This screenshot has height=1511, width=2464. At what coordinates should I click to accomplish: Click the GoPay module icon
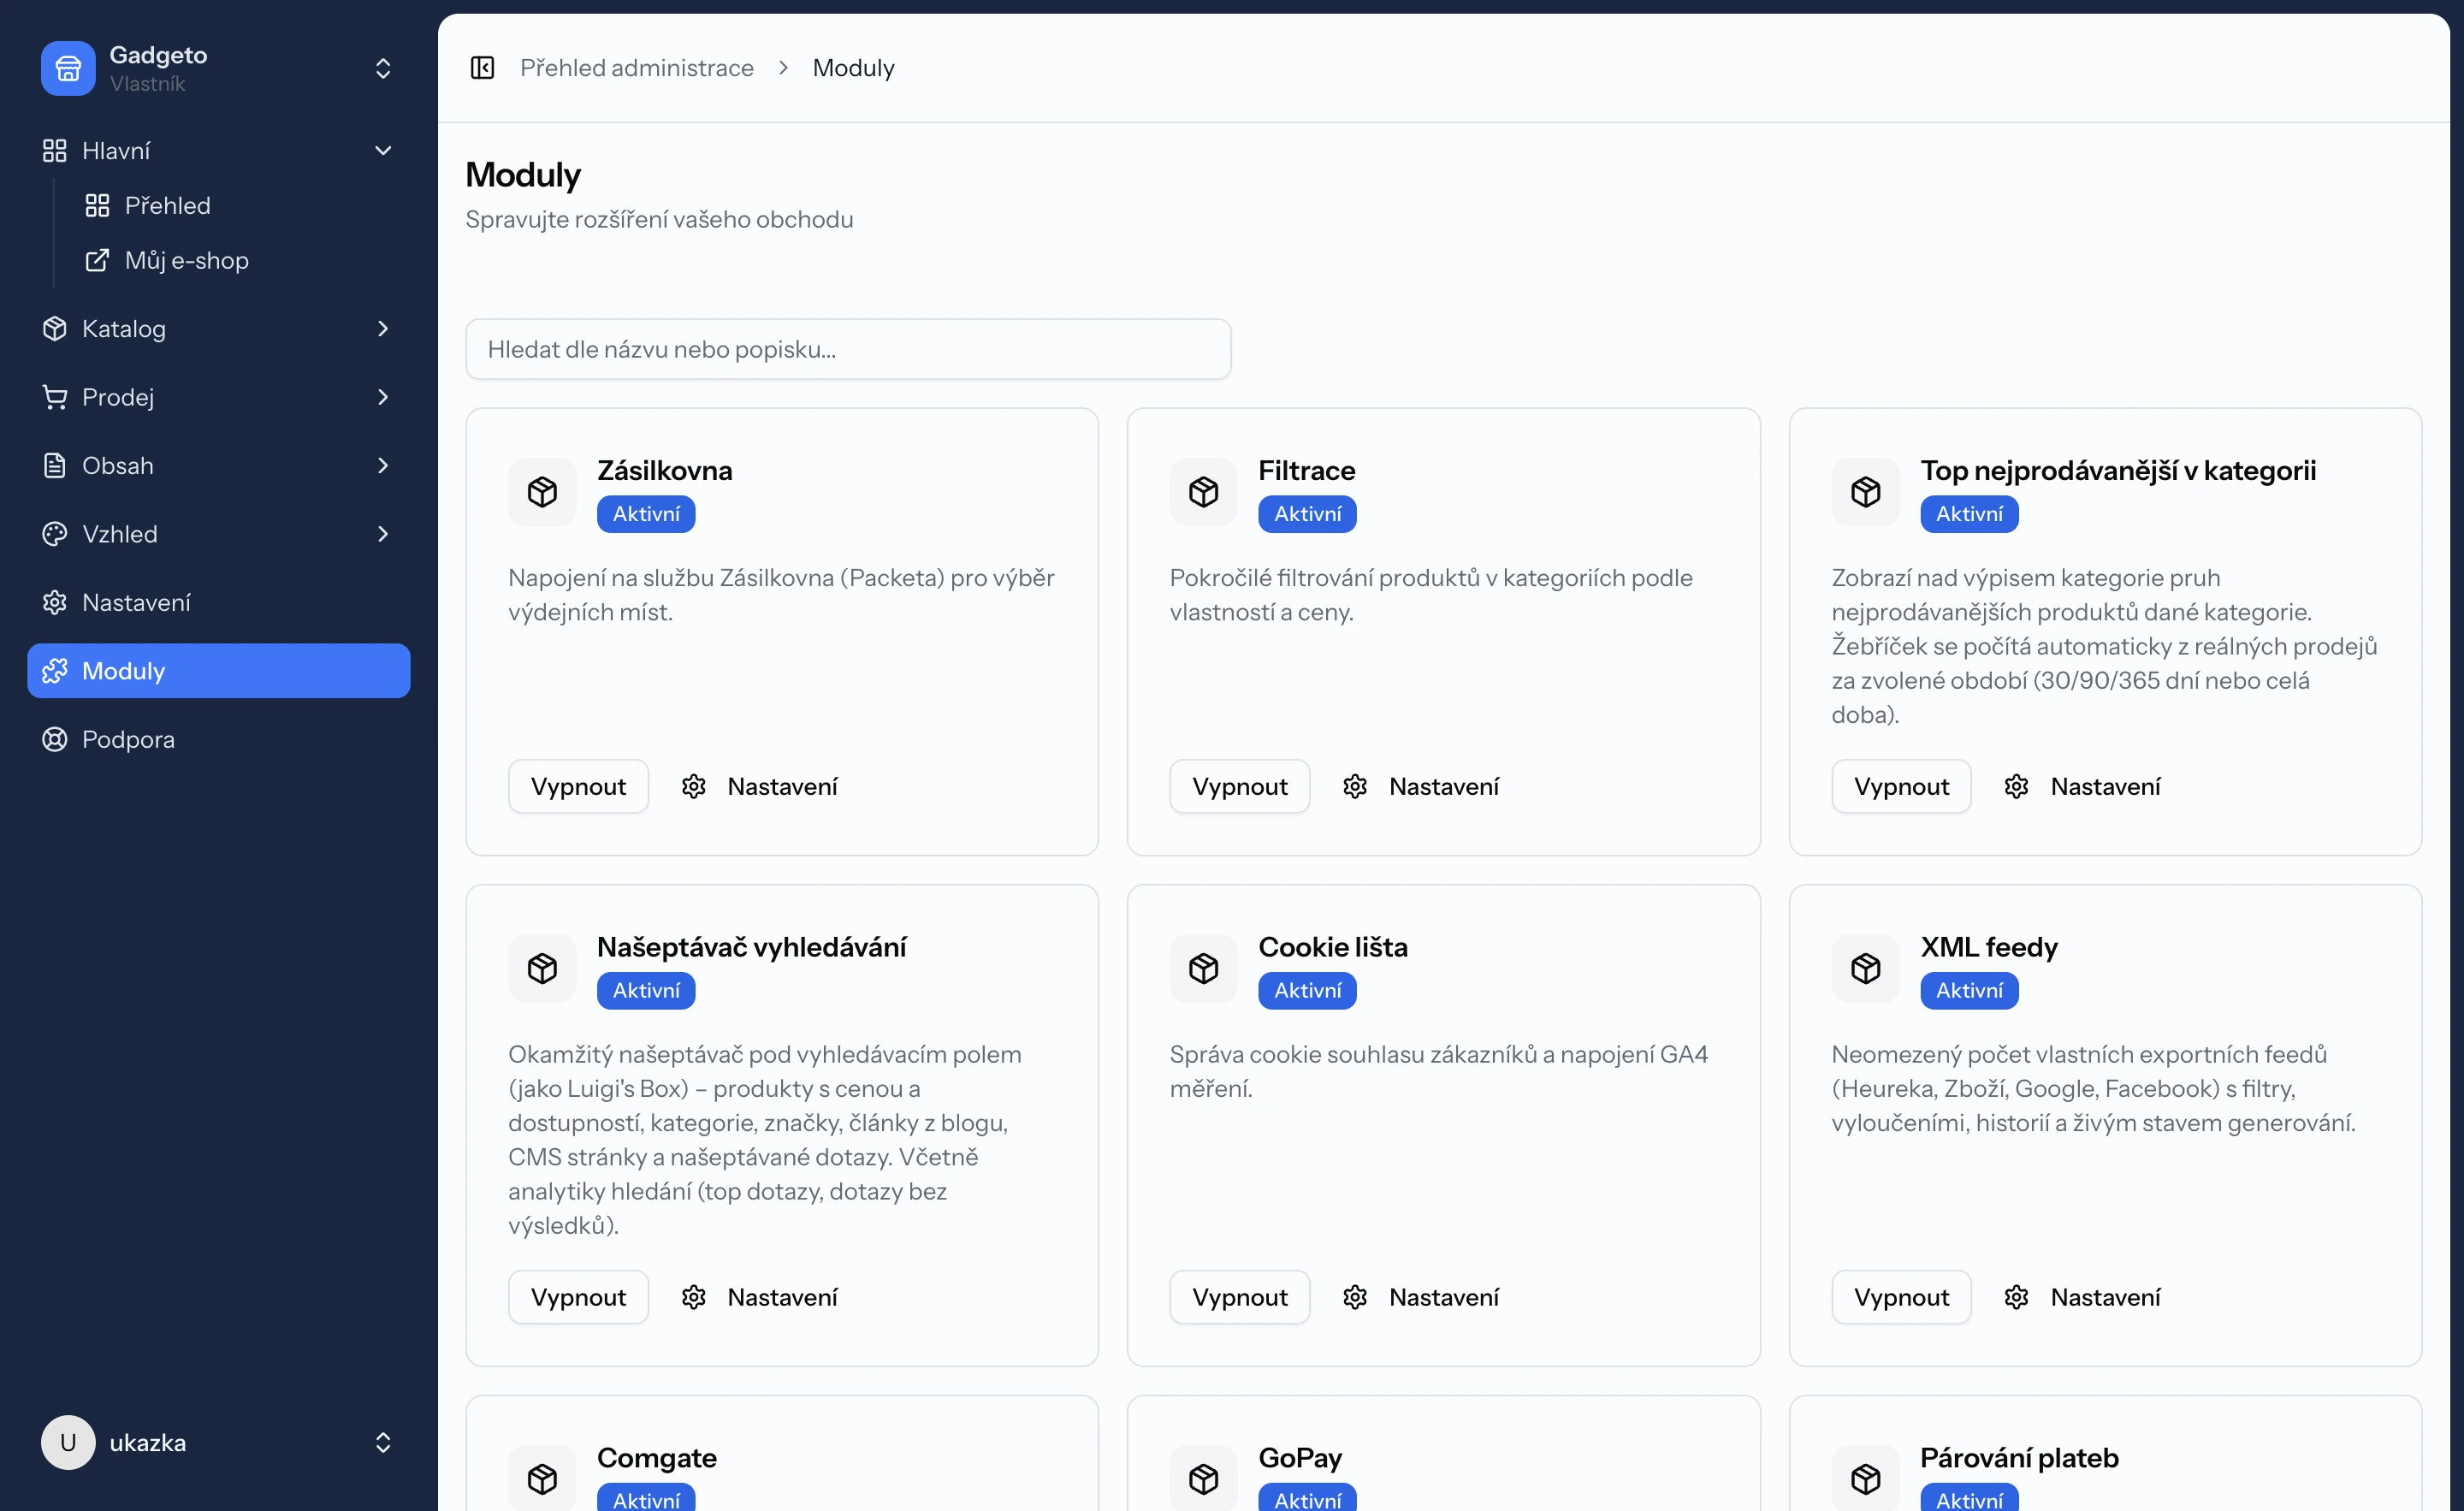[x=1204, y=1478]
